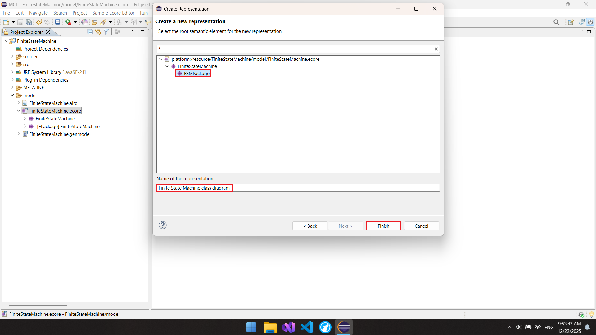Open File Explorer from the taskbar
The width and height of the screenshot is (596, 335).
pos(270,327)
